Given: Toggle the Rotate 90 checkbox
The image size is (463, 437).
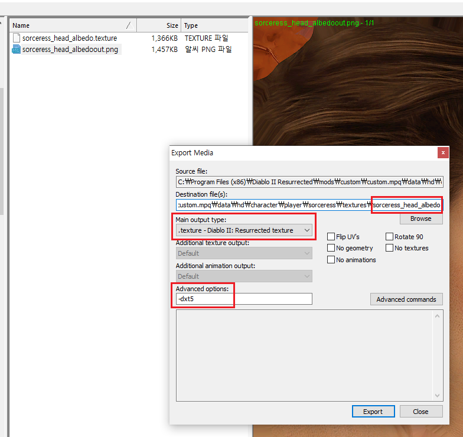Looking at the screenshot, I should pyautogui.click(x=389, y=237).
